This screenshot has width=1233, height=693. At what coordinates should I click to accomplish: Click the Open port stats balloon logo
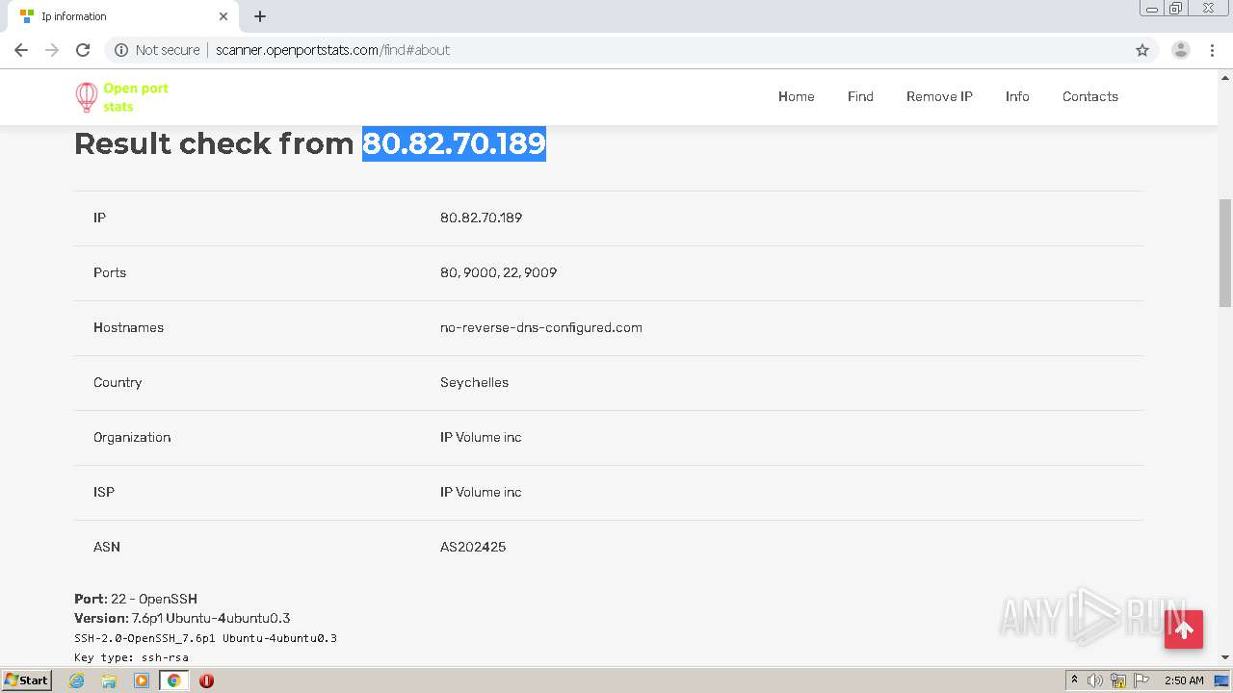pos(87,96)
